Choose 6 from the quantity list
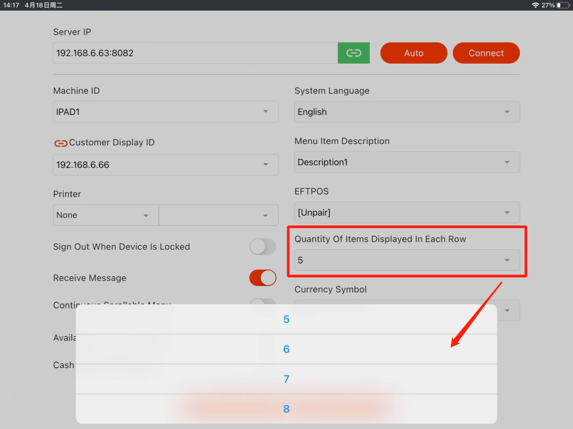 pyautogui.click(x=286, y=349)
